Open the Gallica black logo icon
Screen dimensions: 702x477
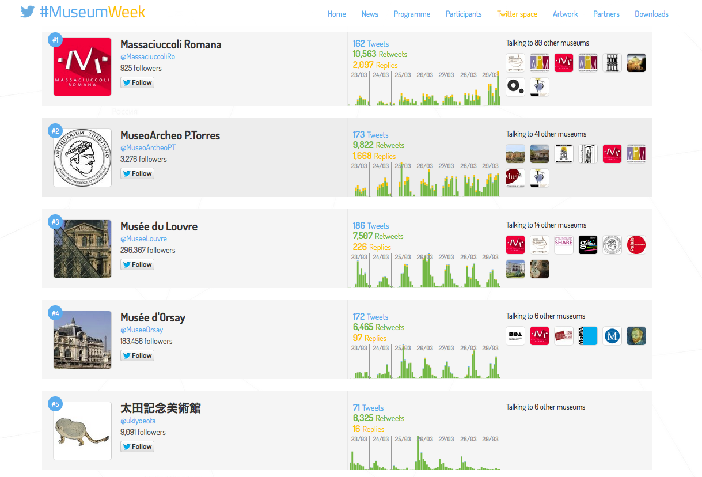(588, 245)
